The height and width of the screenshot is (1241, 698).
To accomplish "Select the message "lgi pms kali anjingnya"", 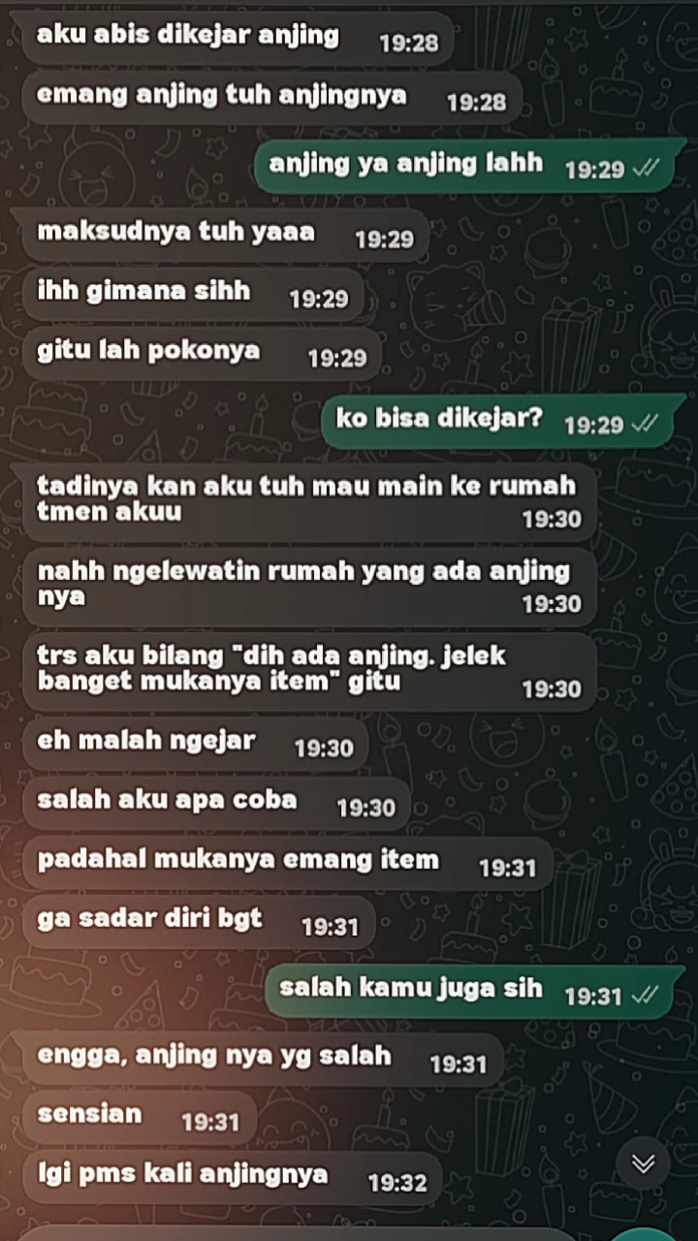I will point(232,1178).
